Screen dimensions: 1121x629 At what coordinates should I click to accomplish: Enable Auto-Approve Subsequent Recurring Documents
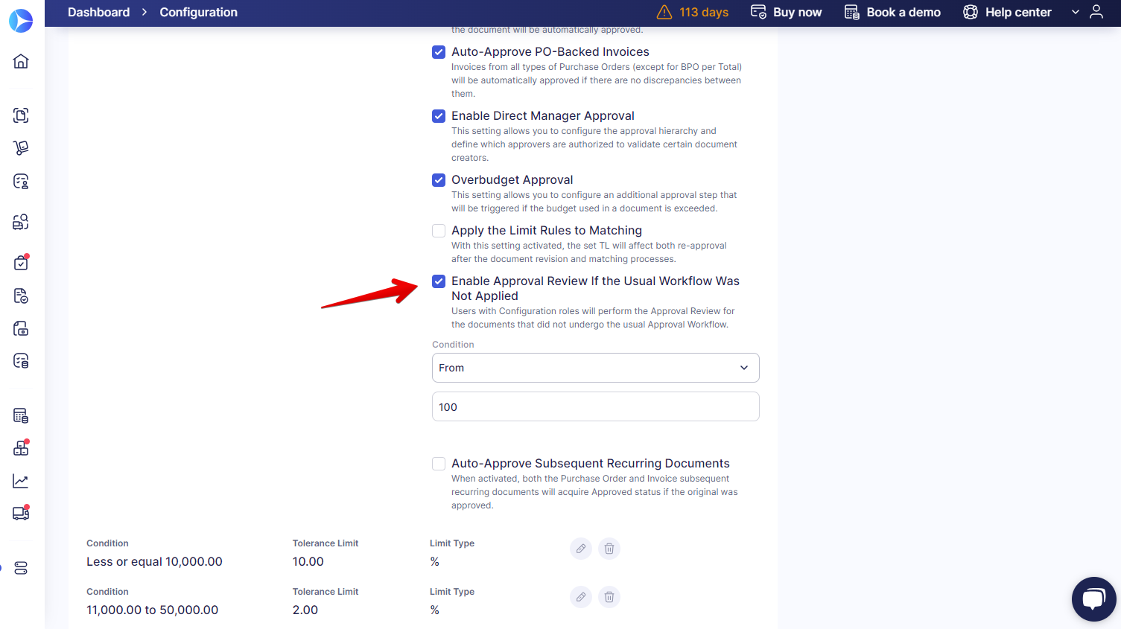point(439,464)
